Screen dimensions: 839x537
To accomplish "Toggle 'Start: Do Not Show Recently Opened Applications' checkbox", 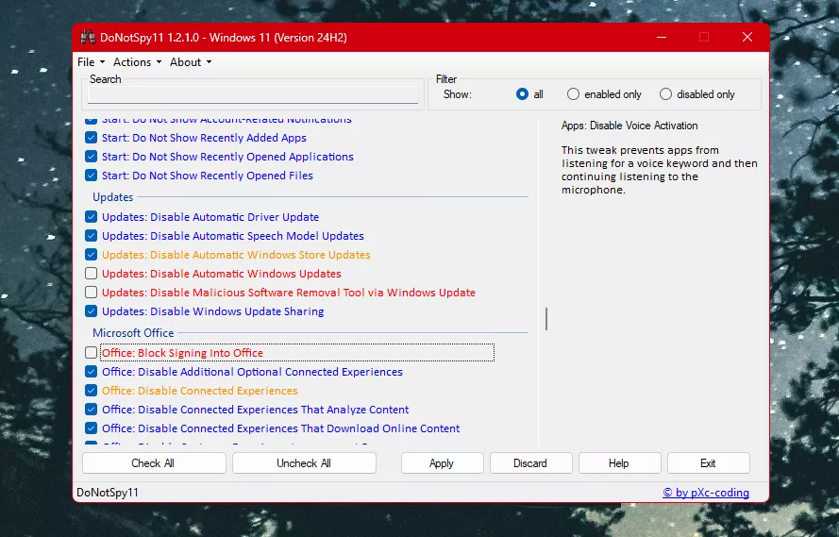I will [91, 156].
